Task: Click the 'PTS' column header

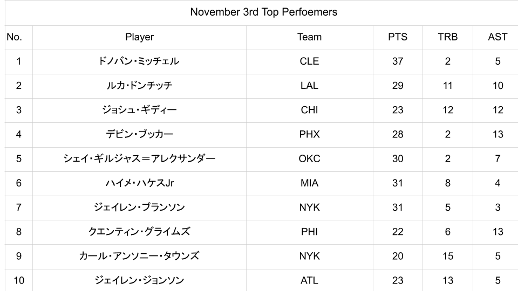Action: (398, 37)
